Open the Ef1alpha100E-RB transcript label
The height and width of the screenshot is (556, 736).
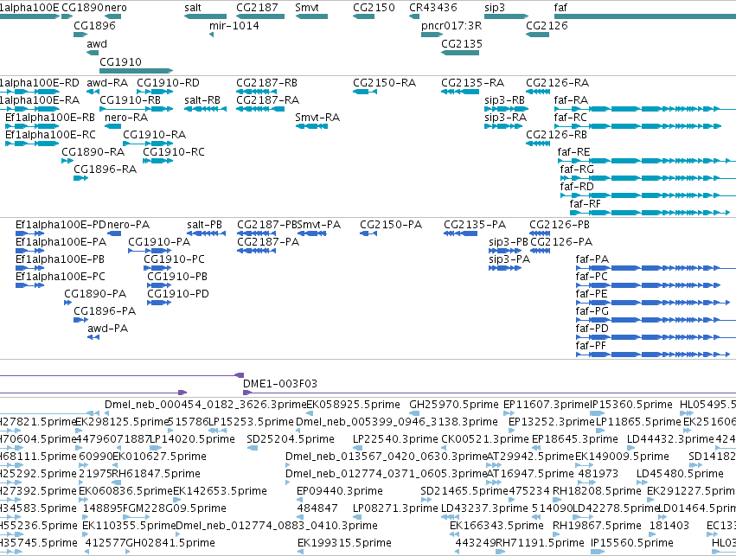click(50, 118)
